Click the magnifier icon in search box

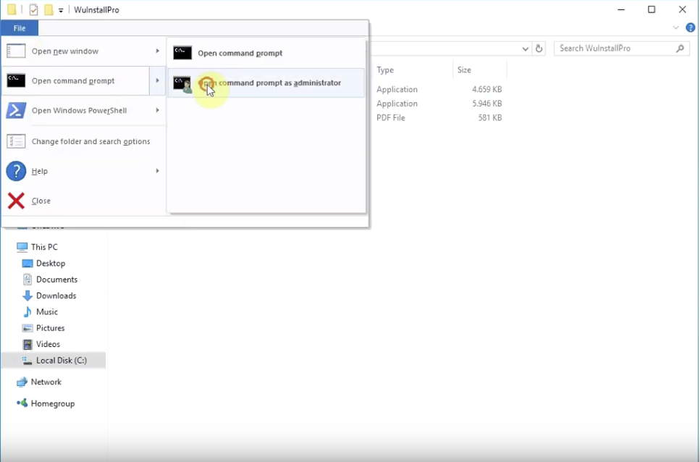(x=680, y=49)
